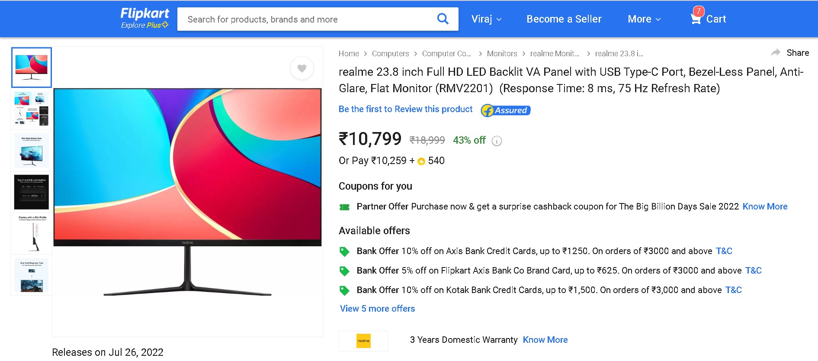Open T&C for the Kotak Bank offer

coord(734,290)
